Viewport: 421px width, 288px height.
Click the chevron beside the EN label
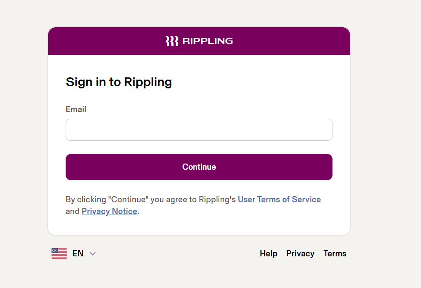coord(92,253)
